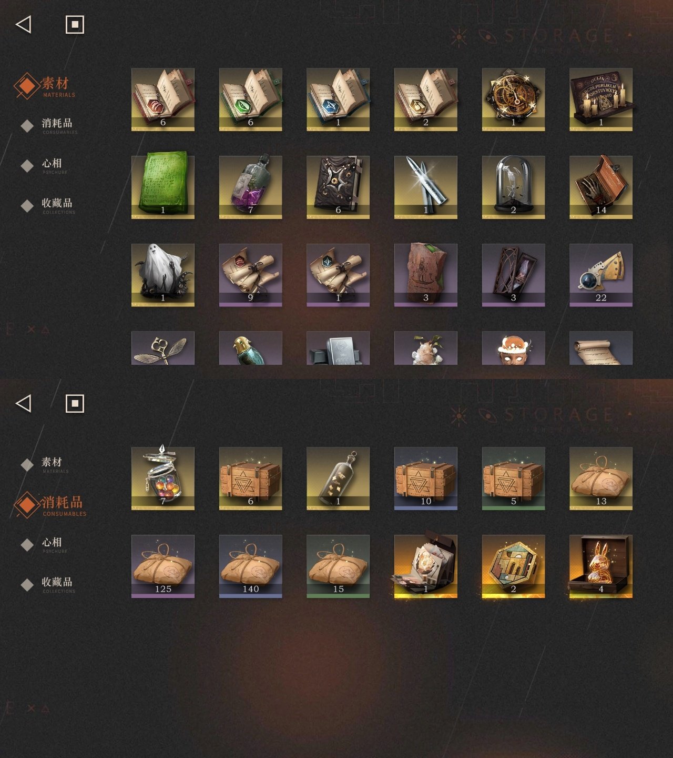Click the back arrow in the upper panel
673x758 pixels.
24,24
